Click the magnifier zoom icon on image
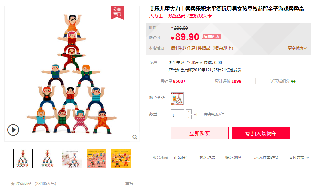Image resolution: width=317 pixels, height=193 pixels. pyautogui.click(x=135, y=137)
